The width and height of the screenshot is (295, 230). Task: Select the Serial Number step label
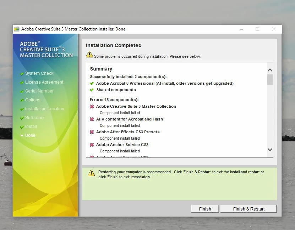39,91
